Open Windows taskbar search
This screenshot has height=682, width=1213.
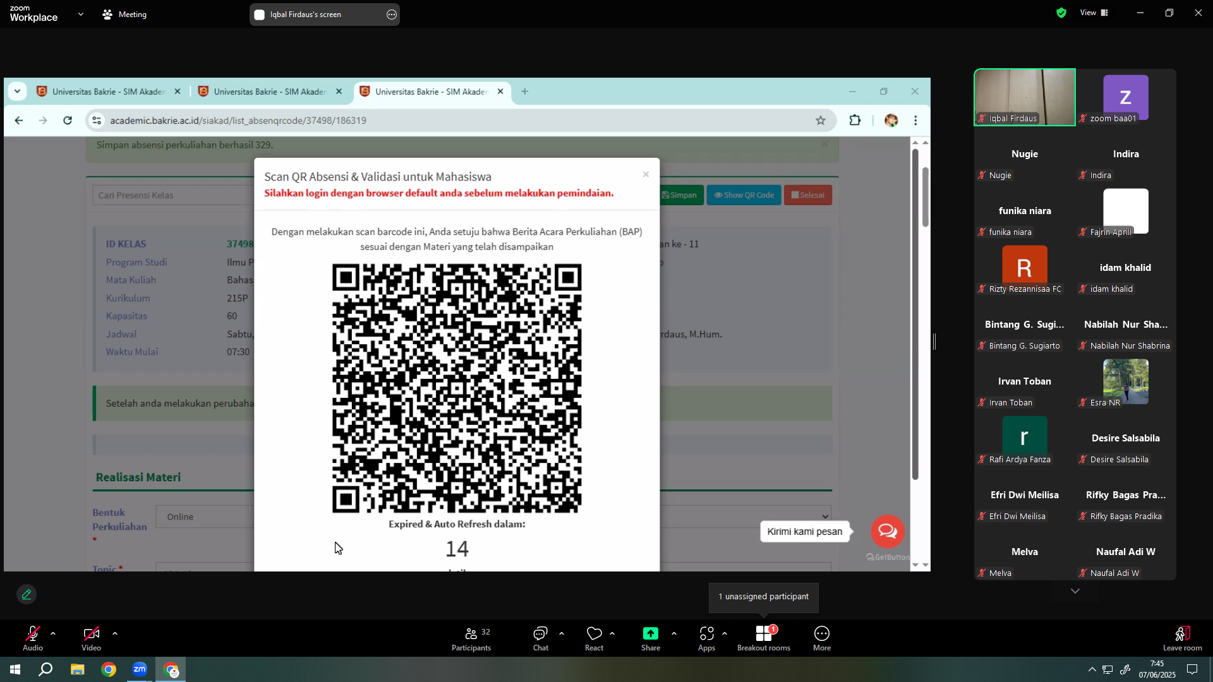coord(45,669)
